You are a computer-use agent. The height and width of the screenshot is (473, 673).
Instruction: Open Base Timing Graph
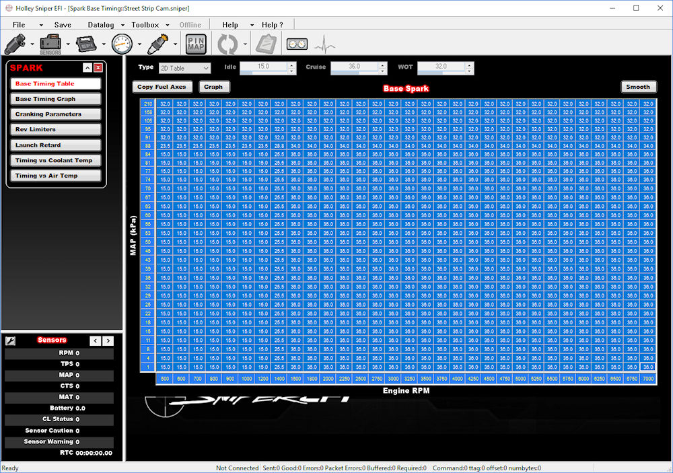click(x=56, y=99)
